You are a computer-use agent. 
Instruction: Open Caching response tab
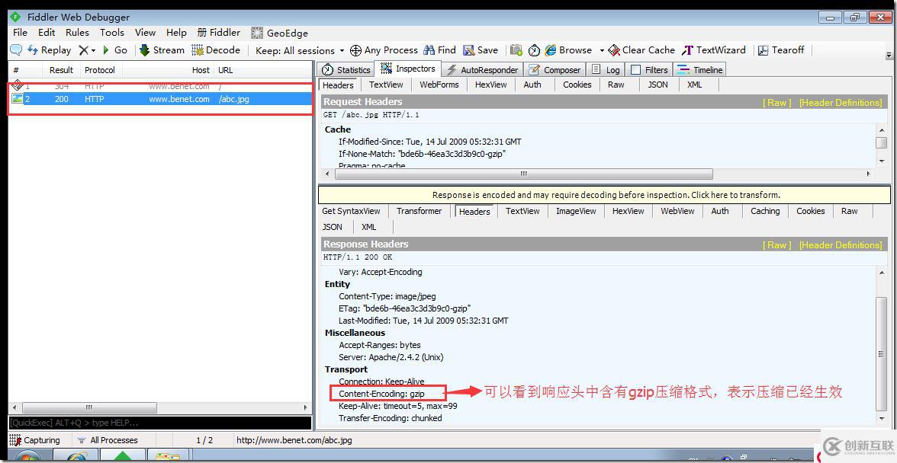point(765,211)
